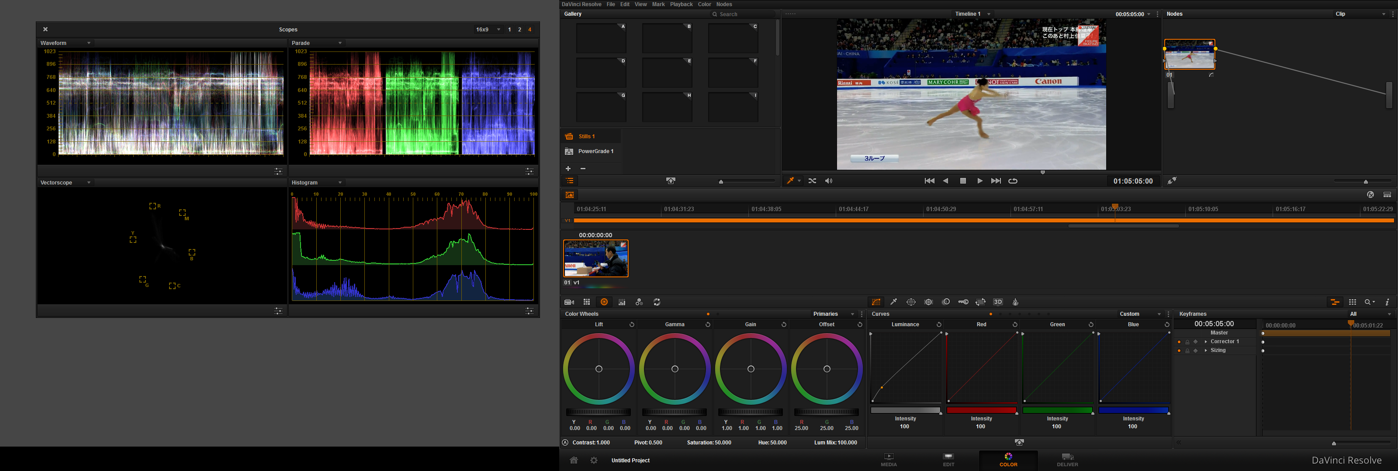
Task: Toggle loop playback in viewer
Action: (x=1013, y=181)
